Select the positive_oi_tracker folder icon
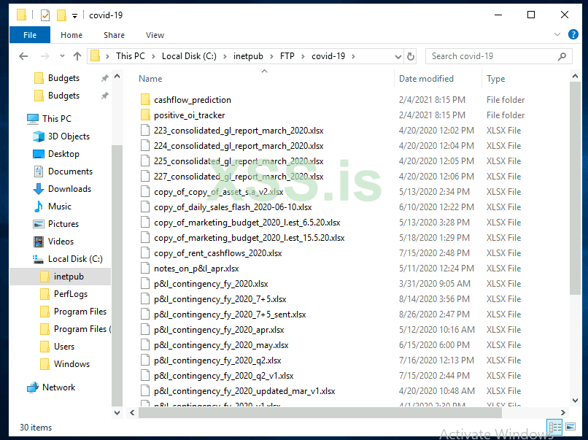588x440 pixels. [x=145, y=115]
